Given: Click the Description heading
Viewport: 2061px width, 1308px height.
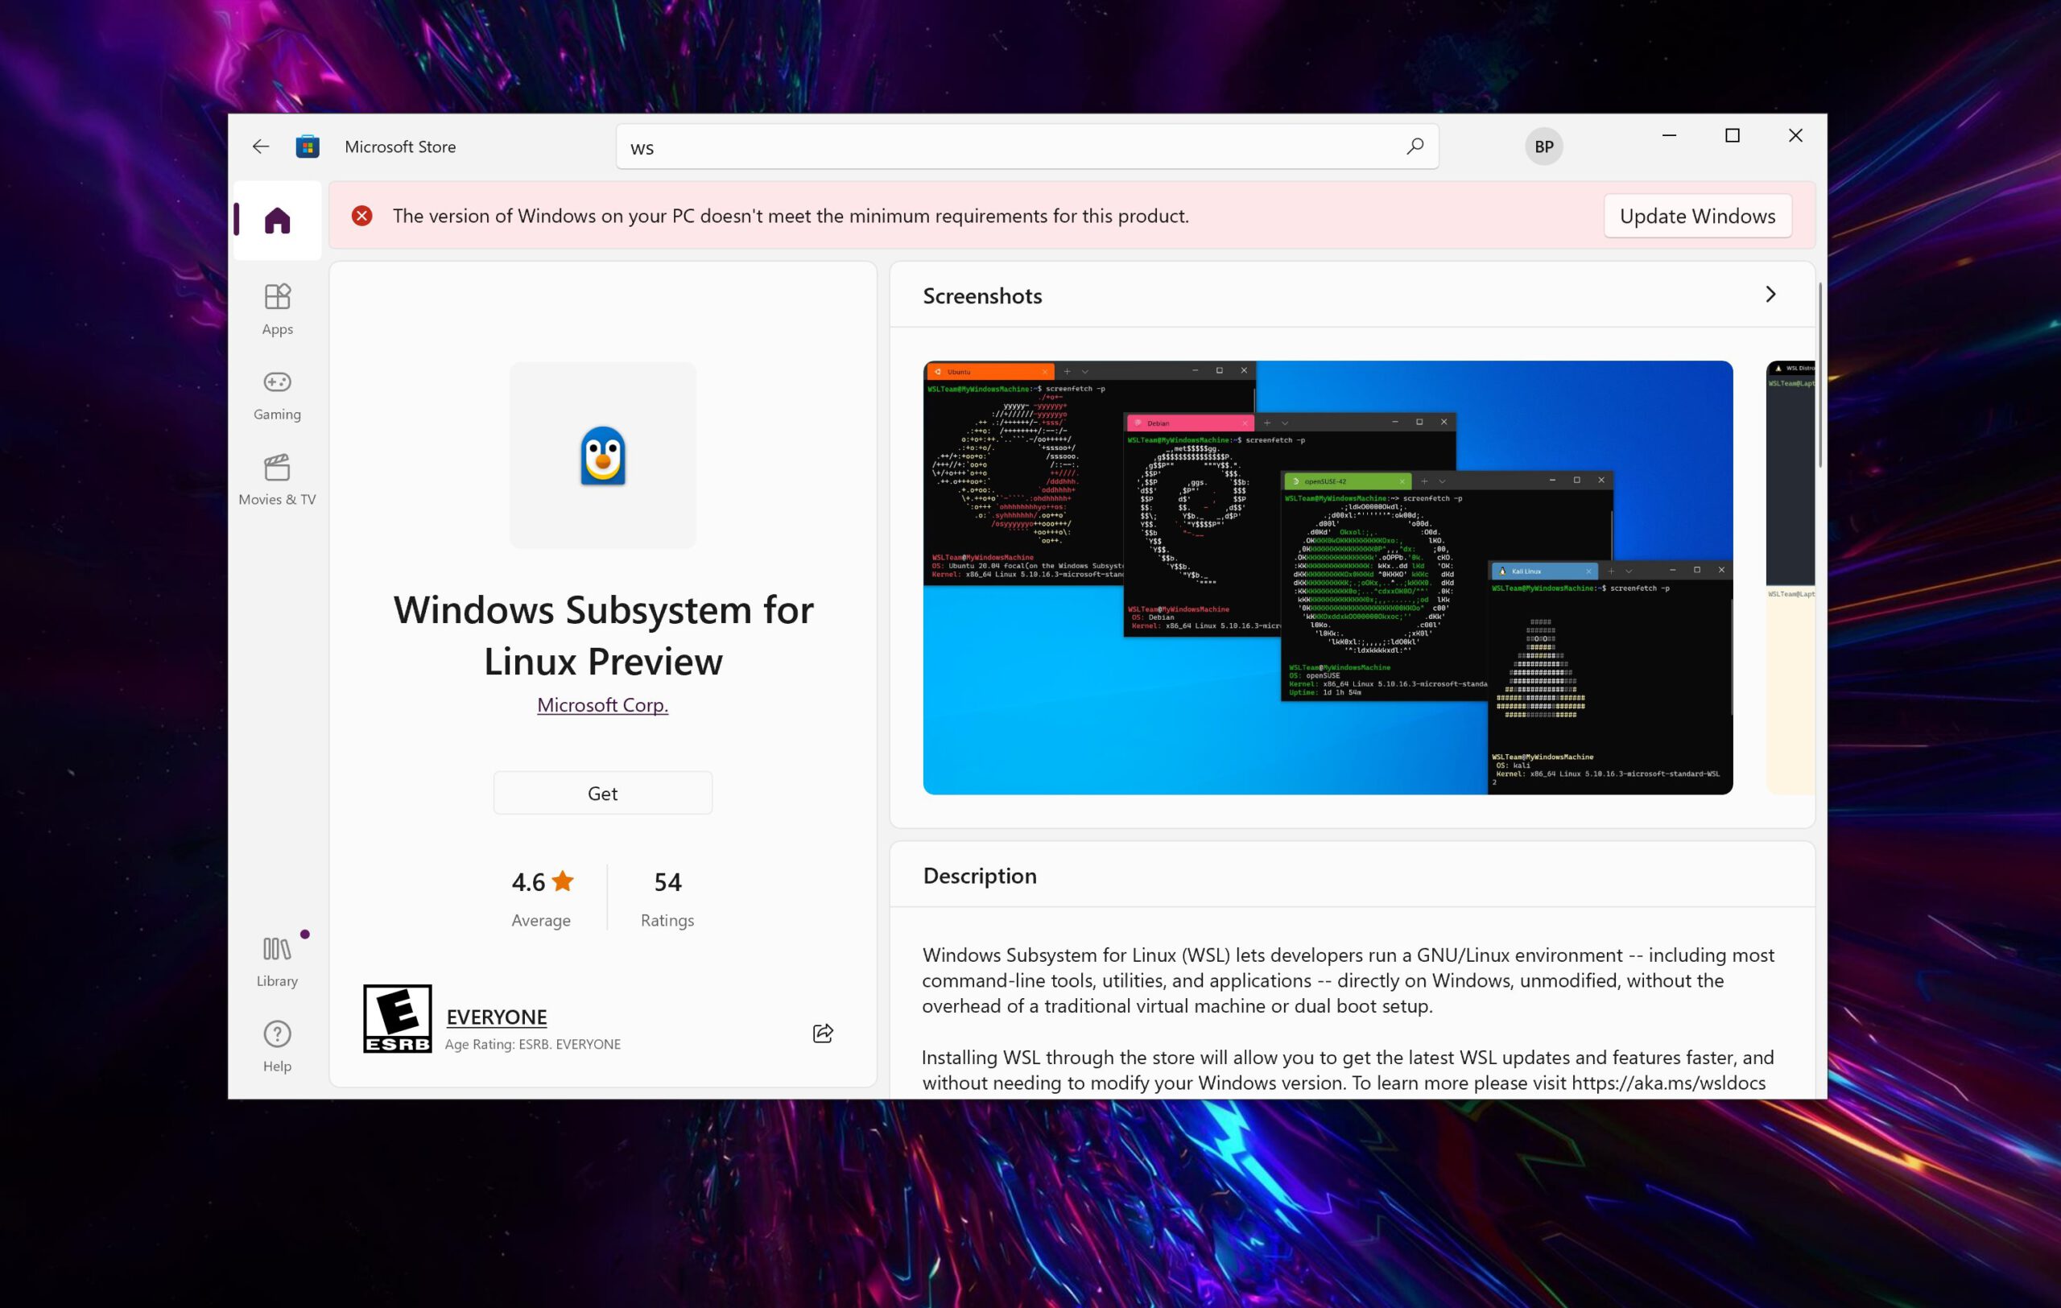Looking at the screenshot, I should [x=979, y=875].
